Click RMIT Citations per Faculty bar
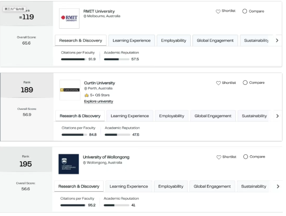This screenshot has width=286, height=216. click(73, 59)
